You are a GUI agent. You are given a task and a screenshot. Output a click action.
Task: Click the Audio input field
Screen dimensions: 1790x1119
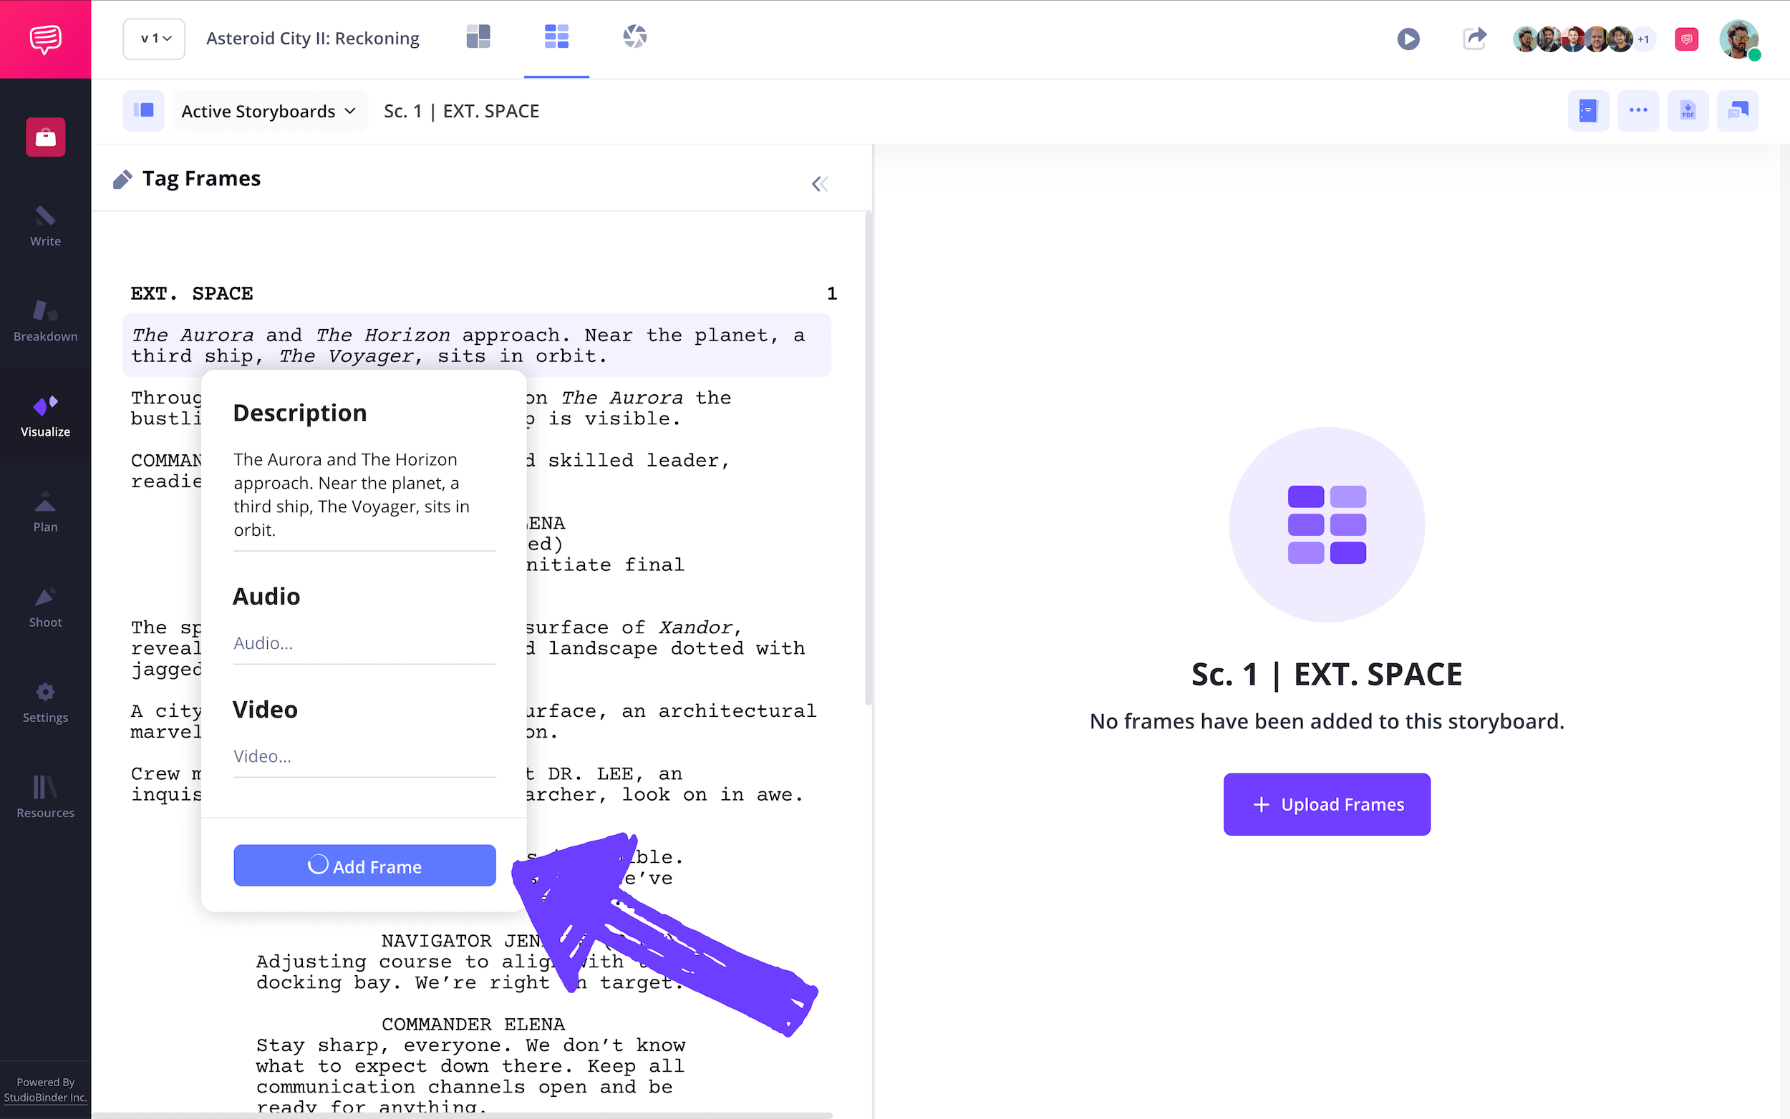(x=364, y=643)
